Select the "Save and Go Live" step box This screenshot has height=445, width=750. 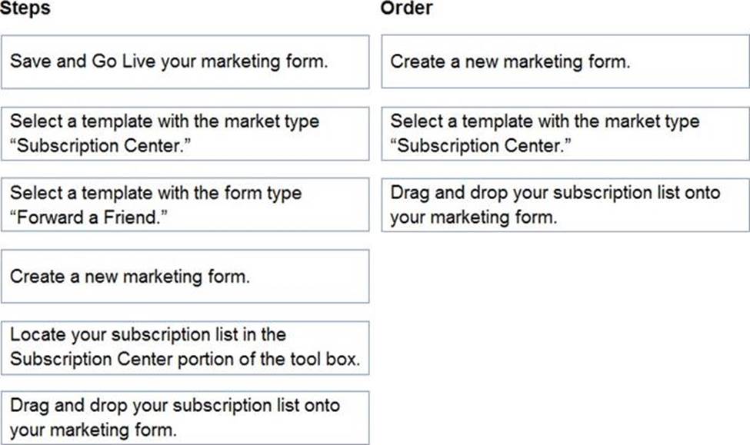click(x=185, y=61)
